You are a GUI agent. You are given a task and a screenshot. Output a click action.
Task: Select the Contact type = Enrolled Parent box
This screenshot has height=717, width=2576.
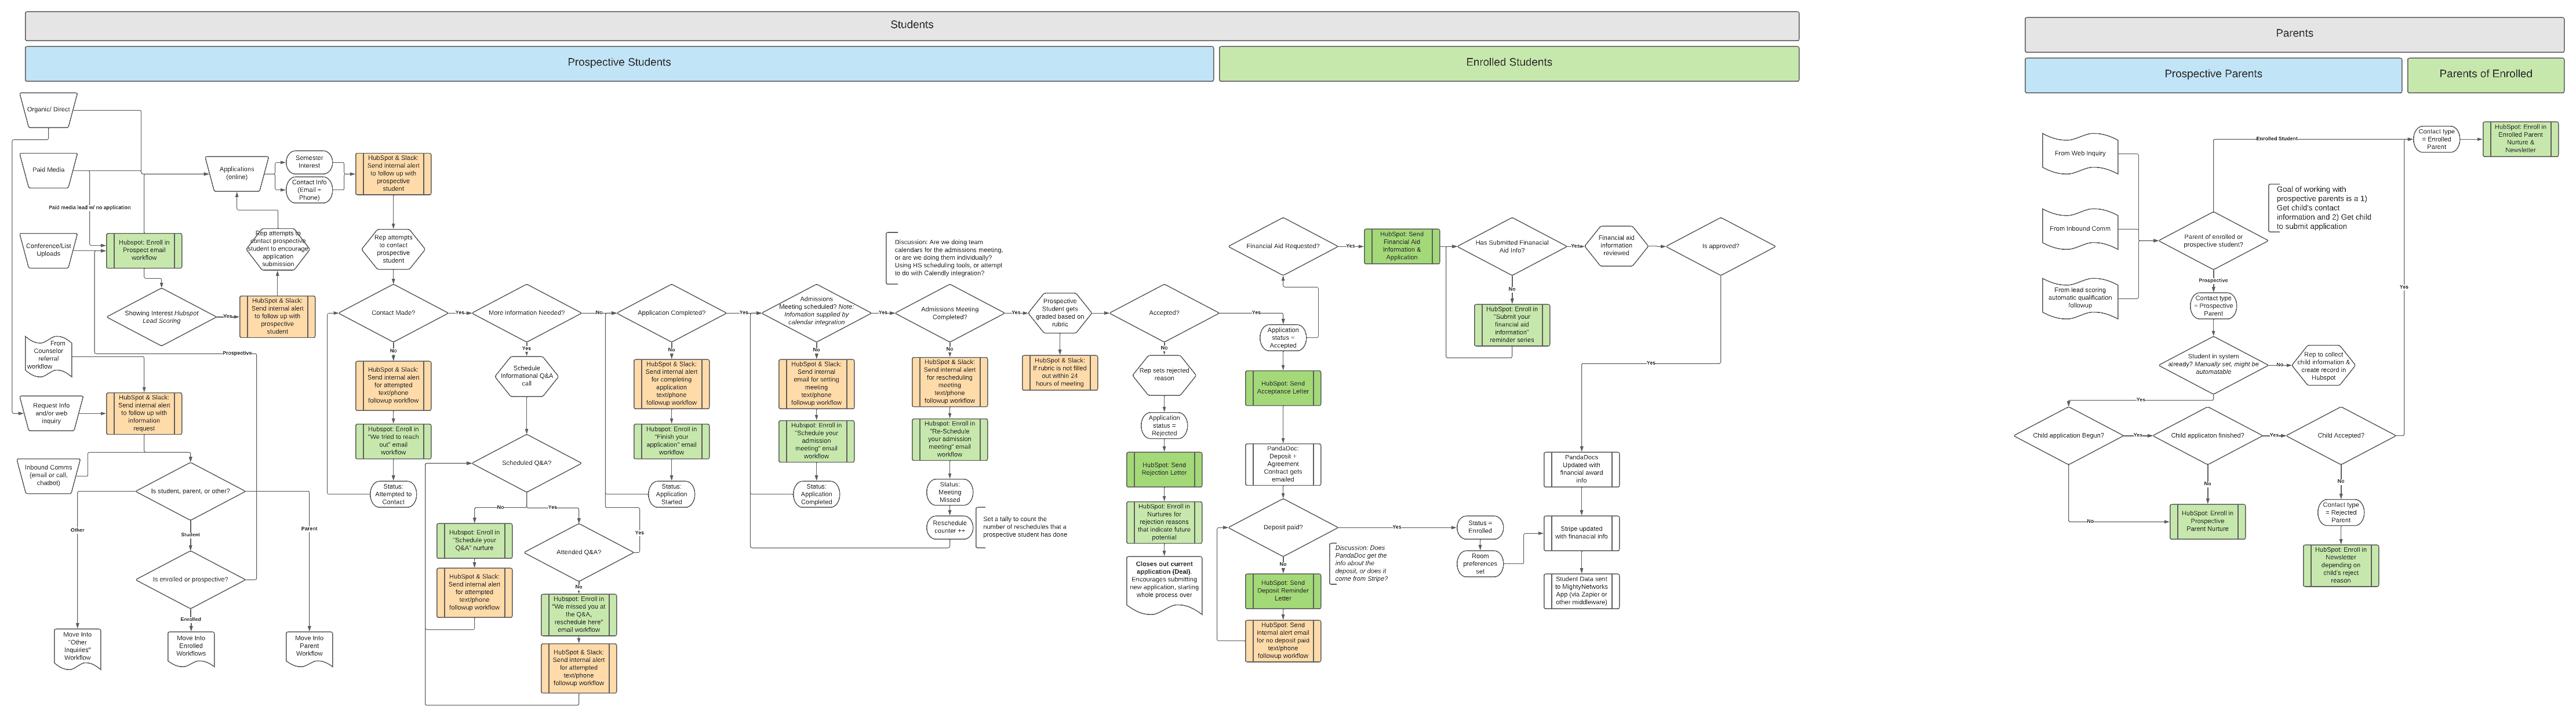(x=2436, y=140)
